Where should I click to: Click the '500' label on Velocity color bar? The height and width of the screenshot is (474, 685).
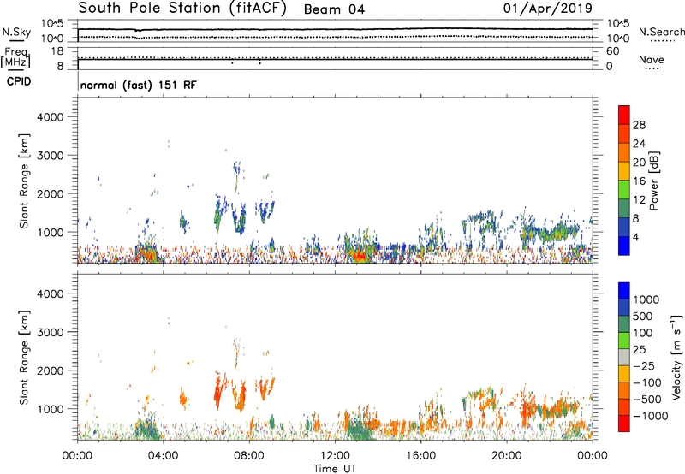click(642, 316)
